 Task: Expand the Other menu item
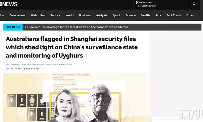[190, 15]
